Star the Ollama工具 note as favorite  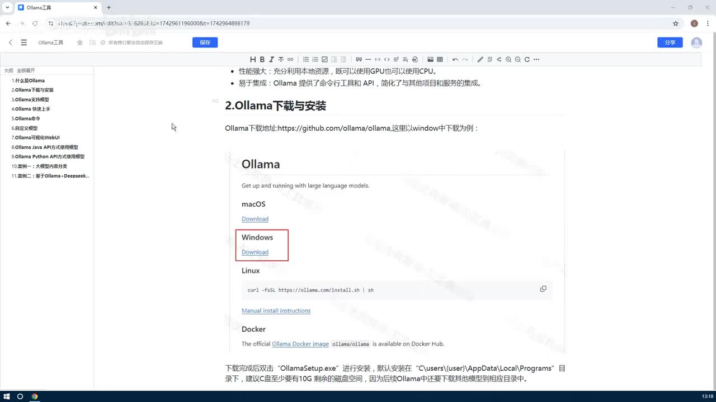coord(80,42)
